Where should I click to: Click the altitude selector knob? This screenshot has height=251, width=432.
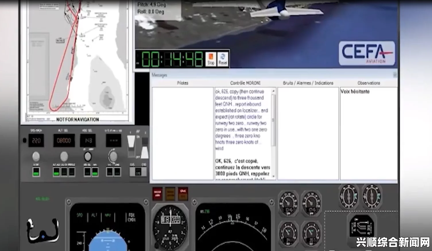point(64,157)
